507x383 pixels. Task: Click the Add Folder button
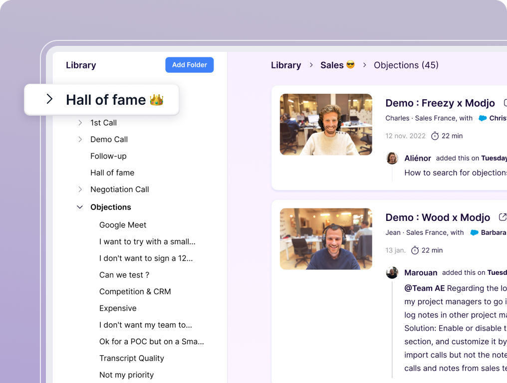click(x=190, y=65)
